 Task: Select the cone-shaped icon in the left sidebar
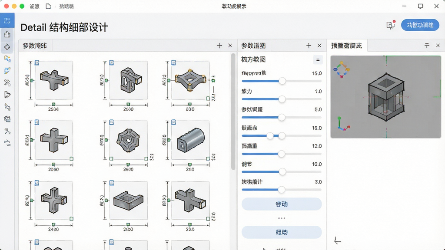tap(7, 95)
